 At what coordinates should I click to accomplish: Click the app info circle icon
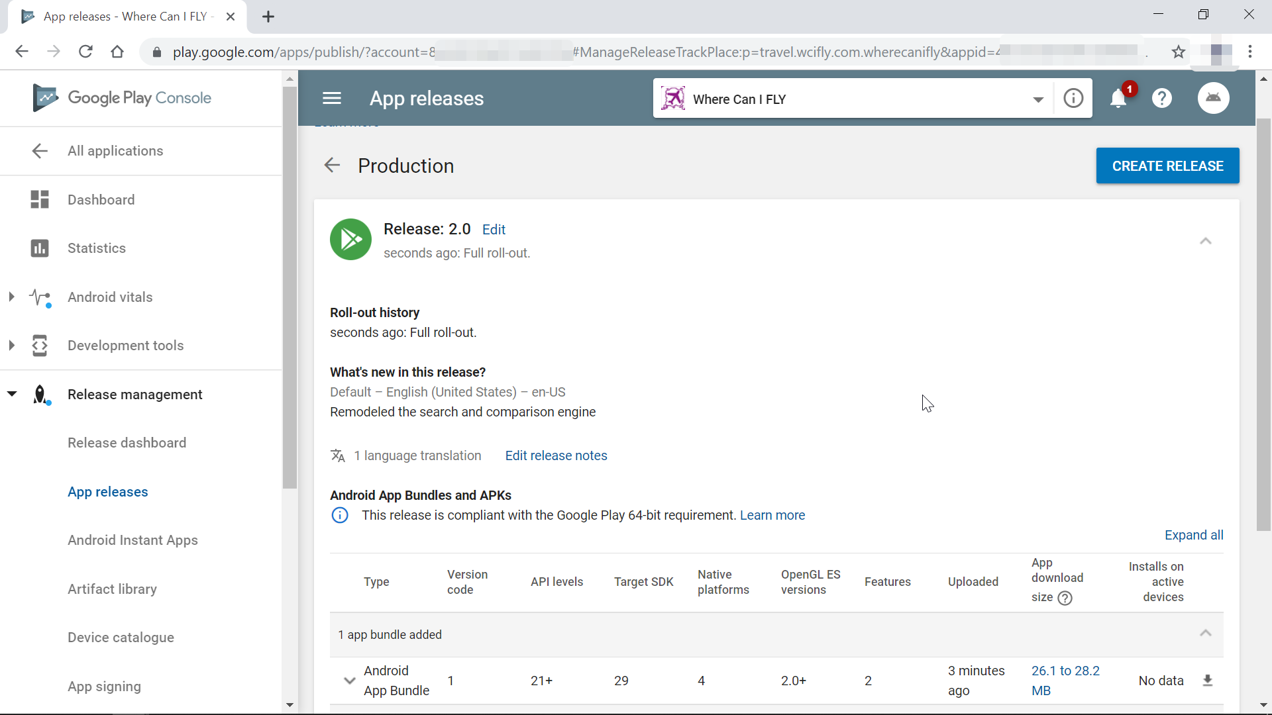[x=1073, y=99]
